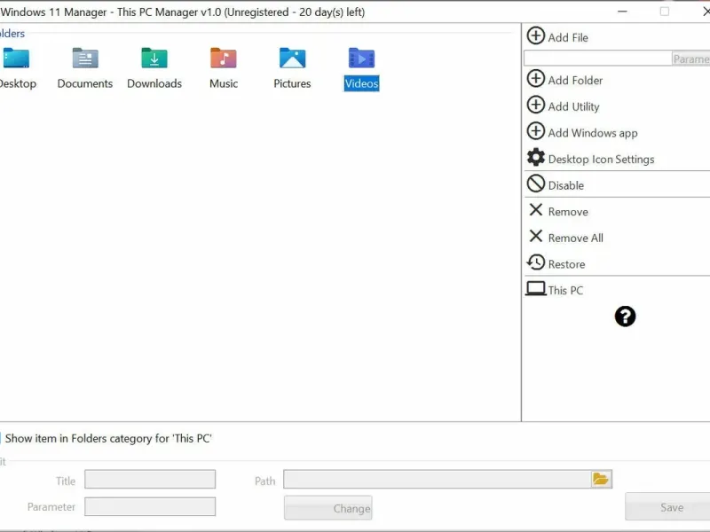Image resolution: width=710 pixels, height=532 pixels.
Task: Select the Downloads folder icon
Action: [x=154, y=59]
